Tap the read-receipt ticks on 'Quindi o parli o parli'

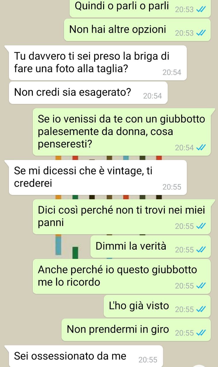201,9
